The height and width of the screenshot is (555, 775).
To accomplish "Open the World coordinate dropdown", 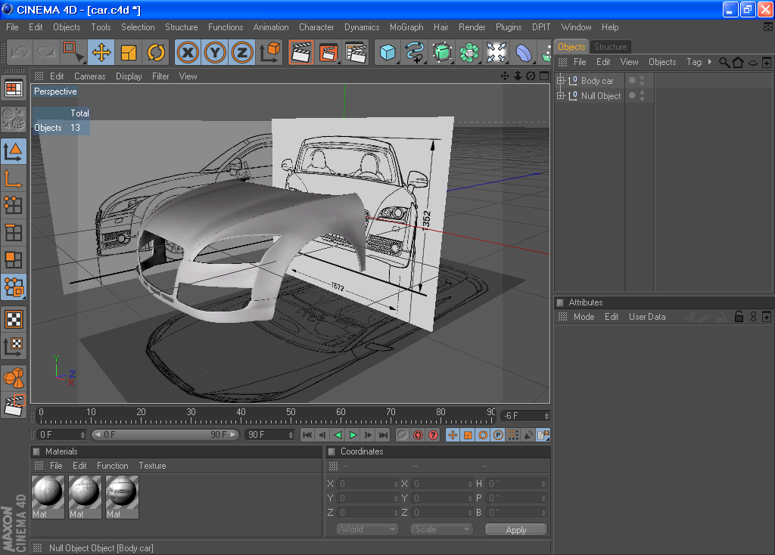I will pyautogui.click(x=368, y=529).
